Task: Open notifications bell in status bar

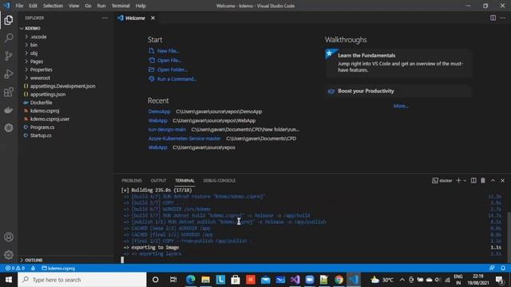Action: (503, 268)
